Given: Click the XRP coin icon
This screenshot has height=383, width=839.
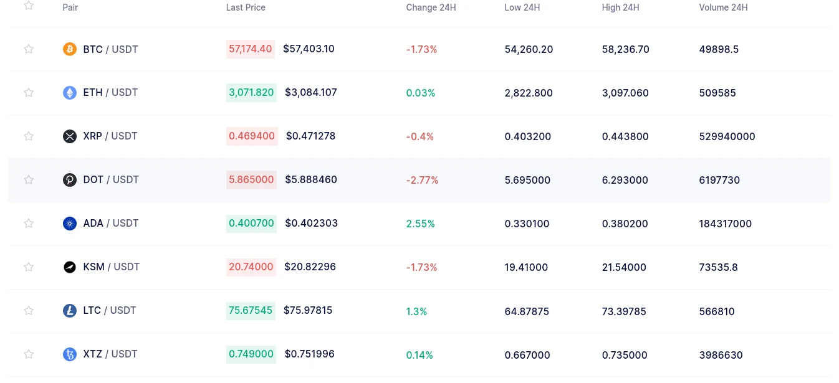Looking at the screenshot, I should (x=70, y=136).
